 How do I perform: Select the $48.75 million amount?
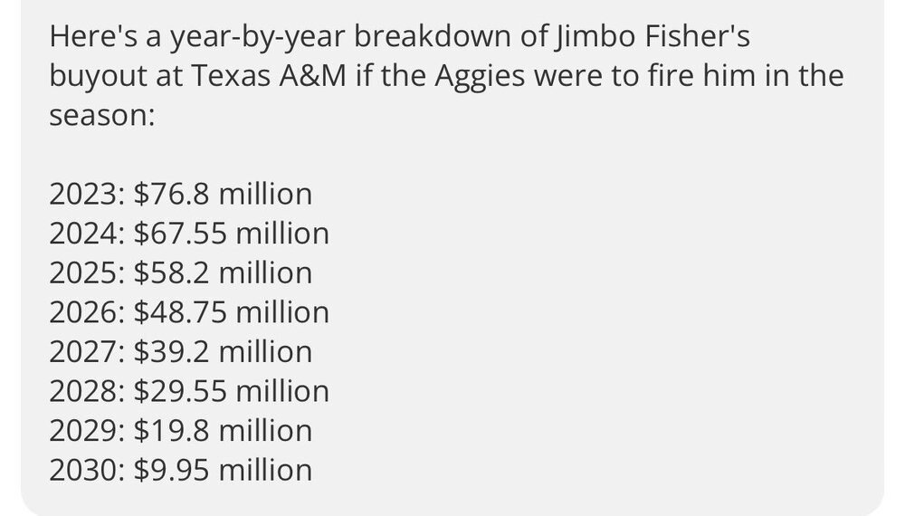[231, 312]
